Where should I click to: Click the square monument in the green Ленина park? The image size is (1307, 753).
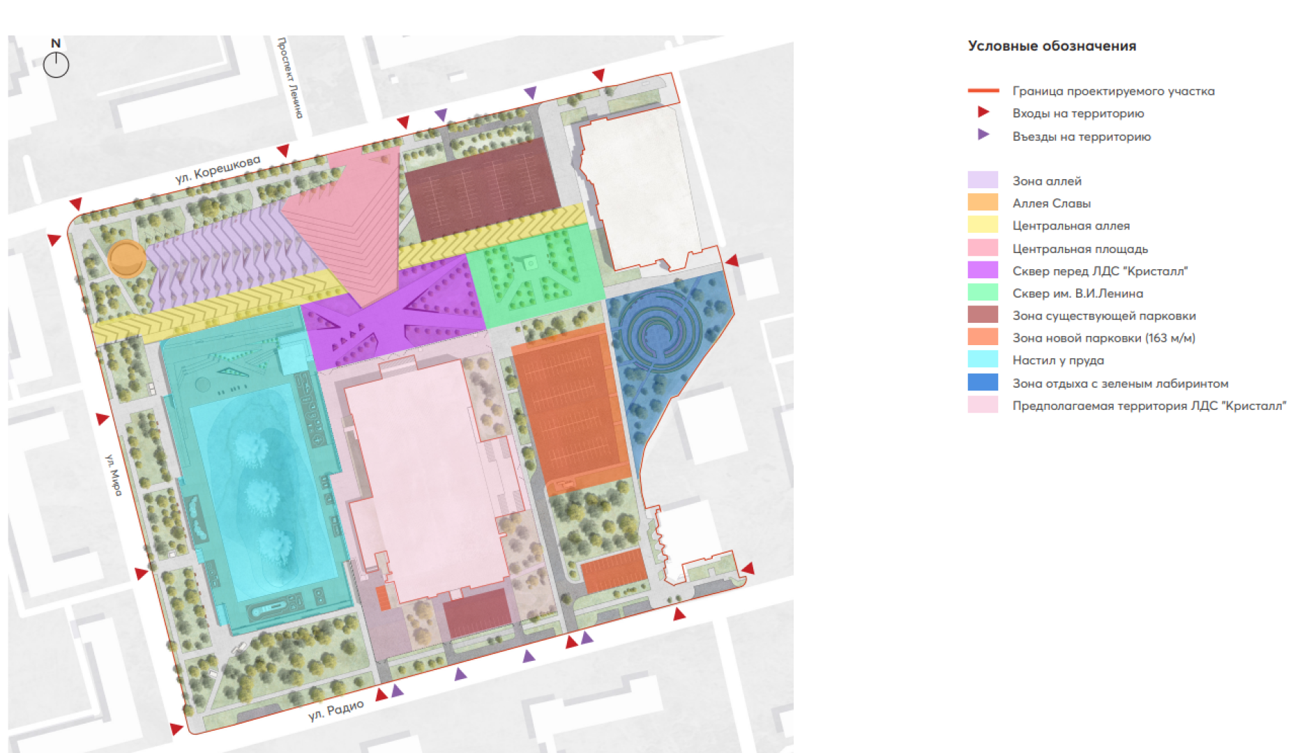coord(531,264)
